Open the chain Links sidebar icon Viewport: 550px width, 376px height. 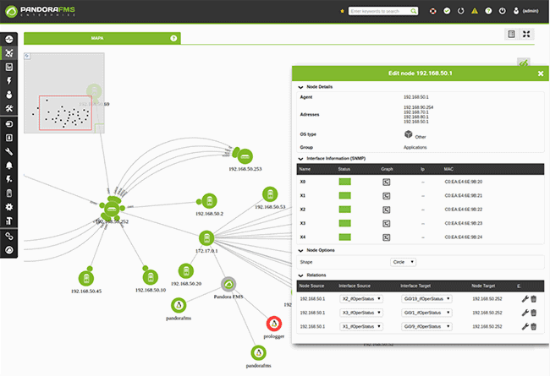9,237
